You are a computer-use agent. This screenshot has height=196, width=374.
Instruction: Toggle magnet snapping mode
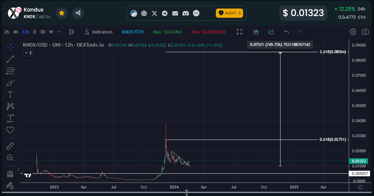10,173
